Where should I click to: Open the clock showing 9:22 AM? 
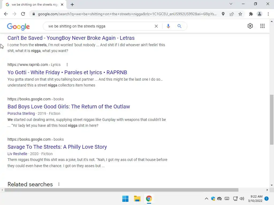click(x=255, y=199)
